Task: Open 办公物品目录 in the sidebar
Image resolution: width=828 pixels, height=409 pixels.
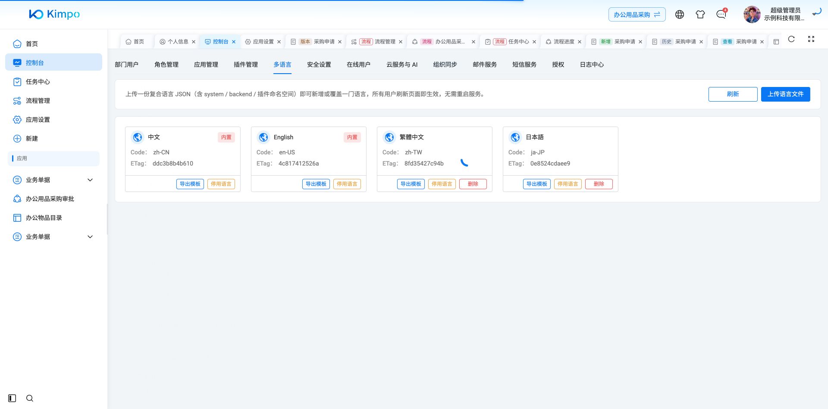Action: 53,218
